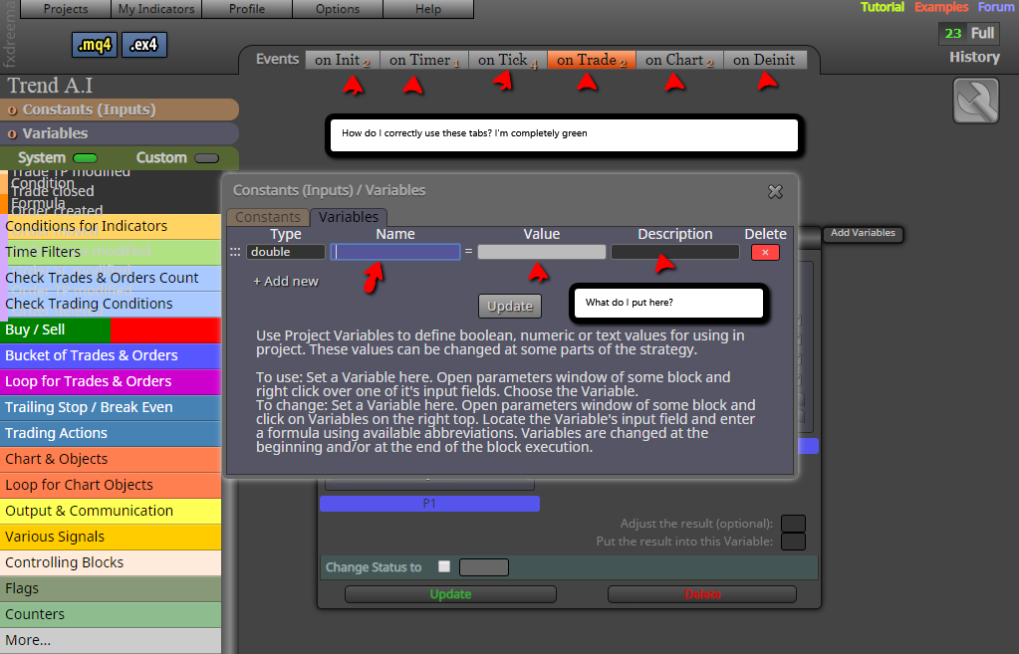Expand Trading Actions category
The image size is (1019, 654).
(x=111, y=433)
